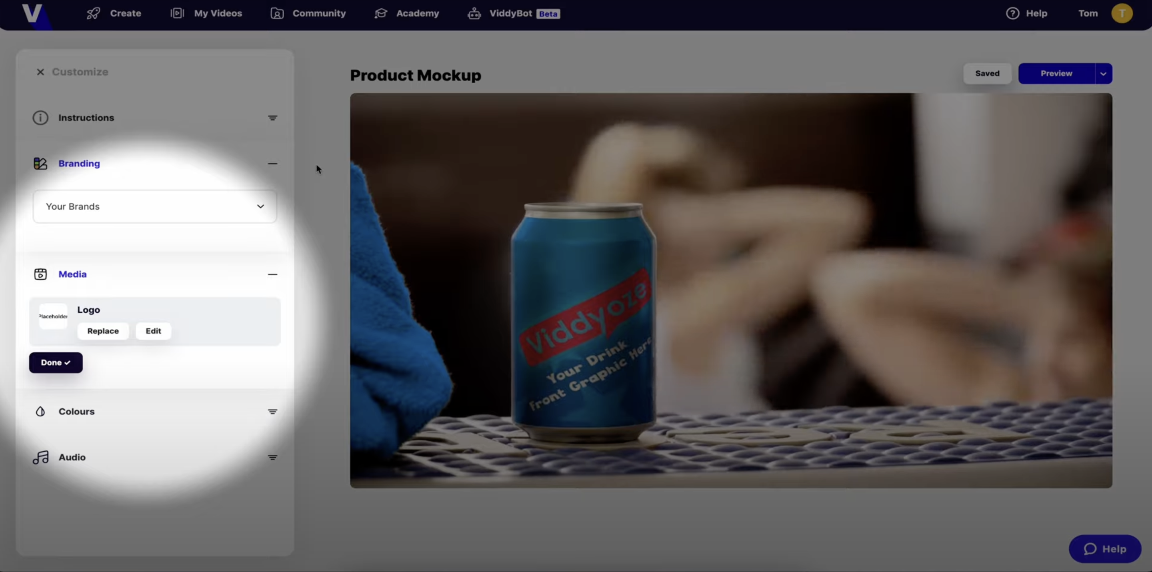Viewport: 1152px width, 572px height.
Task: Collapse the Branding section
Action: 272,164
